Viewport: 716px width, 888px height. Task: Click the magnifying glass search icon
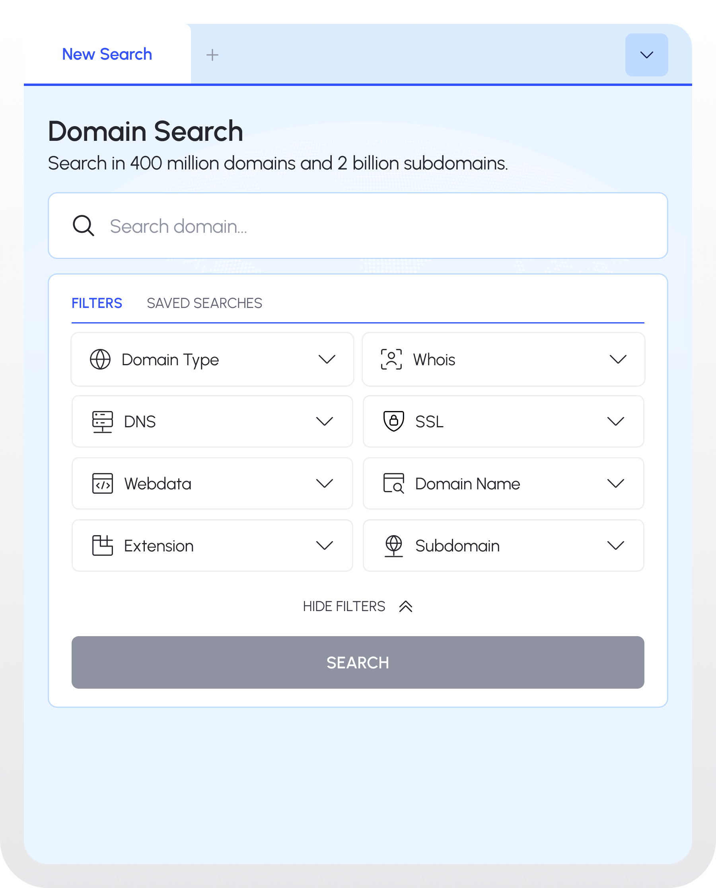click(x=83, y=226)
